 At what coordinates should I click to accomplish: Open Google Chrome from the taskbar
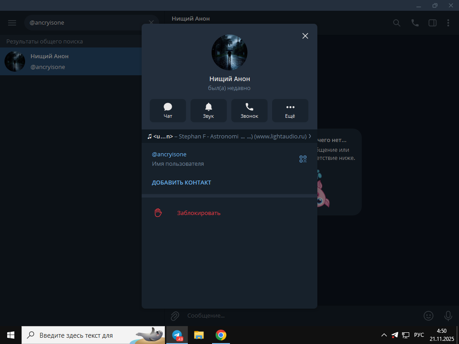point(221,335)
